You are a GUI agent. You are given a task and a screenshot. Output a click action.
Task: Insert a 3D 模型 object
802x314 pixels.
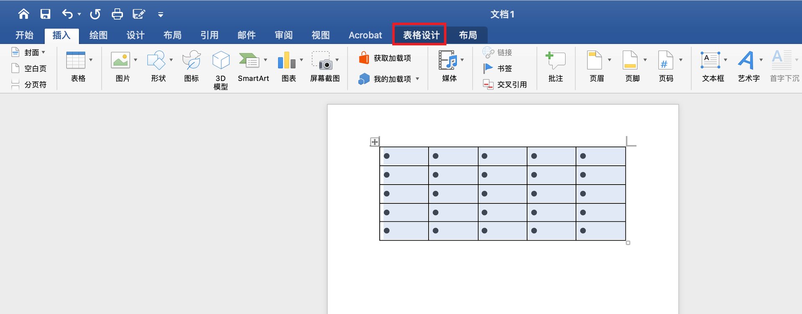[221, 70]
